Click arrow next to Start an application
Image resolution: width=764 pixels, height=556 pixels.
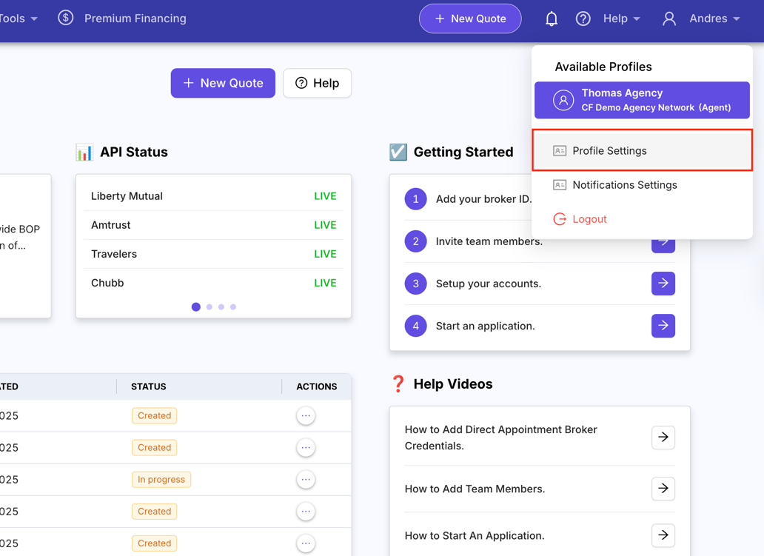[663, 326]
